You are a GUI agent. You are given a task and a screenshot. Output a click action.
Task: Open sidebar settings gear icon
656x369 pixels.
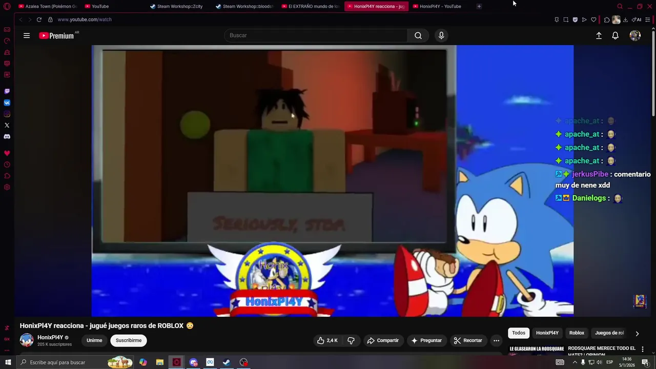point(7,187)
